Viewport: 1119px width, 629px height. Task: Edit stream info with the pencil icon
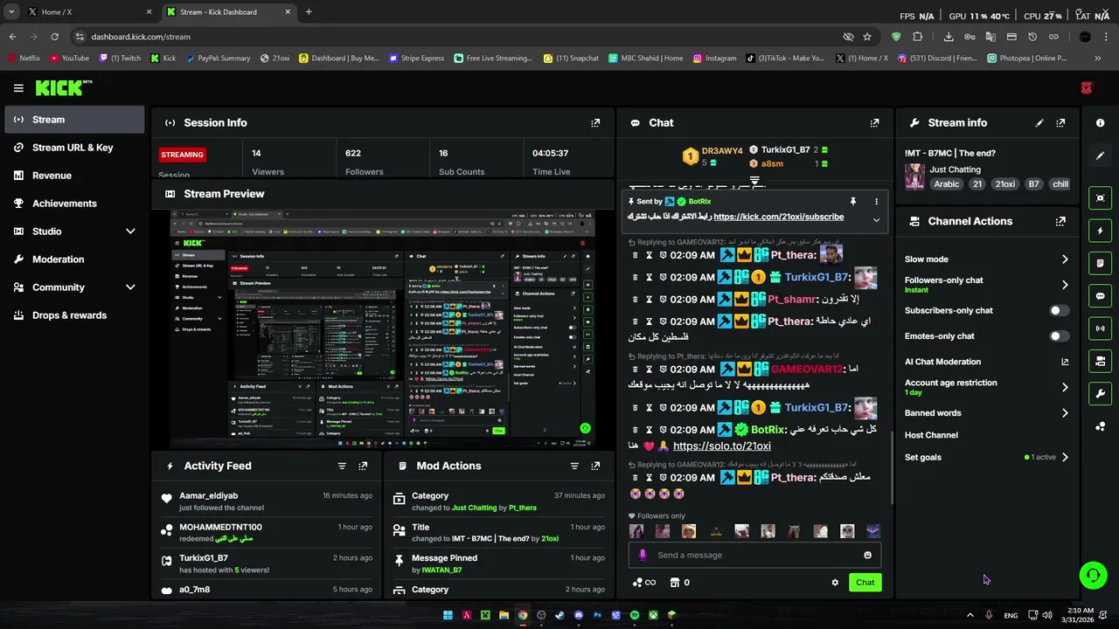tap(1039, 123)
